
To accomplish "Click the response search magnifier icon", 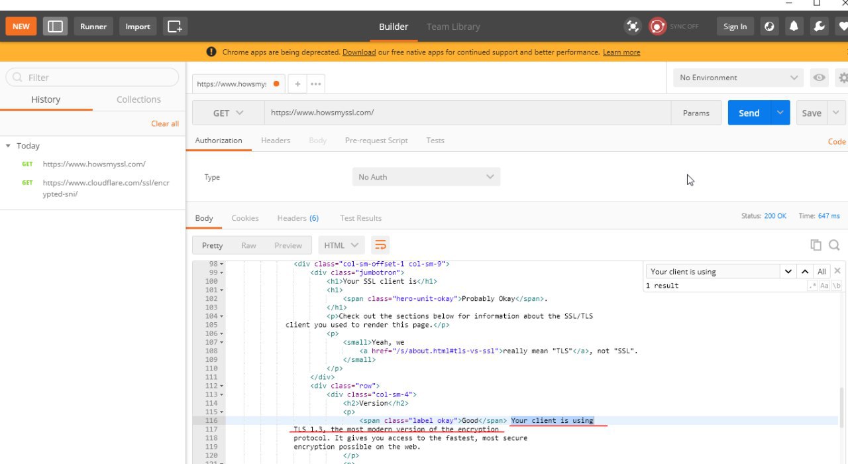I will (x=834, y=245).
